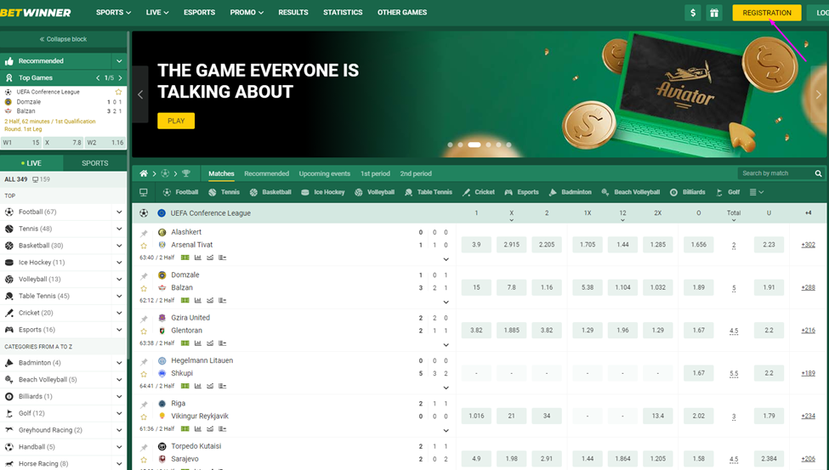Select Table Tennis in the sport filter bar
Viewport: 829px width, 470px height.
[x=429, y=192]
